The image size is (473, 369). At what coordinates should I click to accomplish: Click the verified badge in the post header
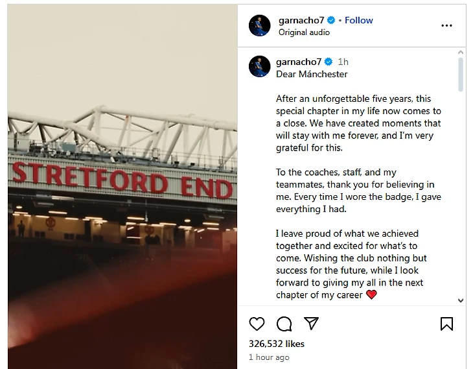point(332,21)
